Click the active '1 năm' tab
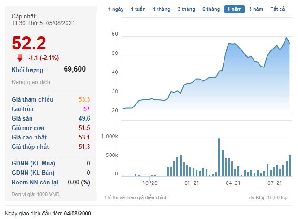The height and width of the screenshot is (219, 298). pos(234,9)
